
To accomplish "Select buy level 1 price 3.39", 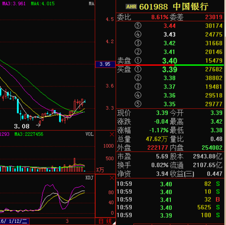I will click(x=170, y=69).
